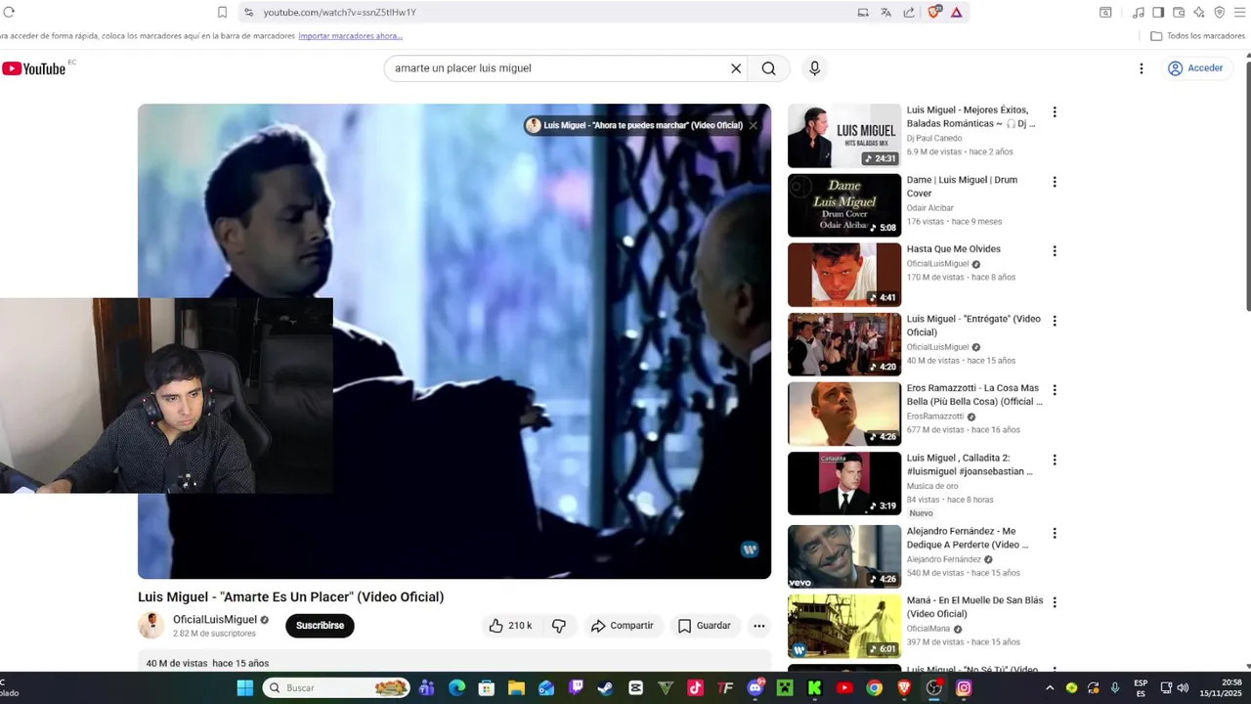This screenshot has height=704, width=1251.
Task: Translate this page icon
Action: pos(885,12)
